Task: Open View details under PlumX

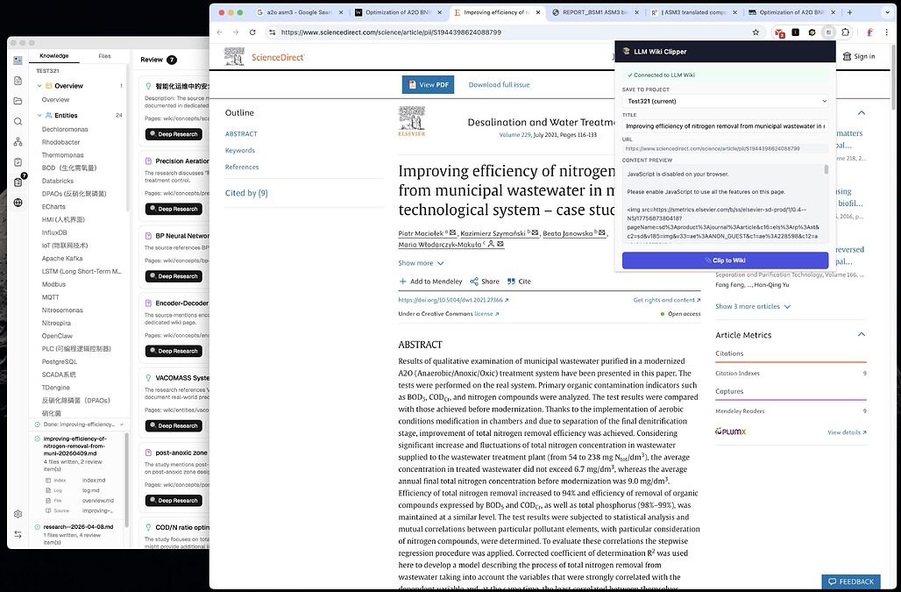Action: (847, 432)
